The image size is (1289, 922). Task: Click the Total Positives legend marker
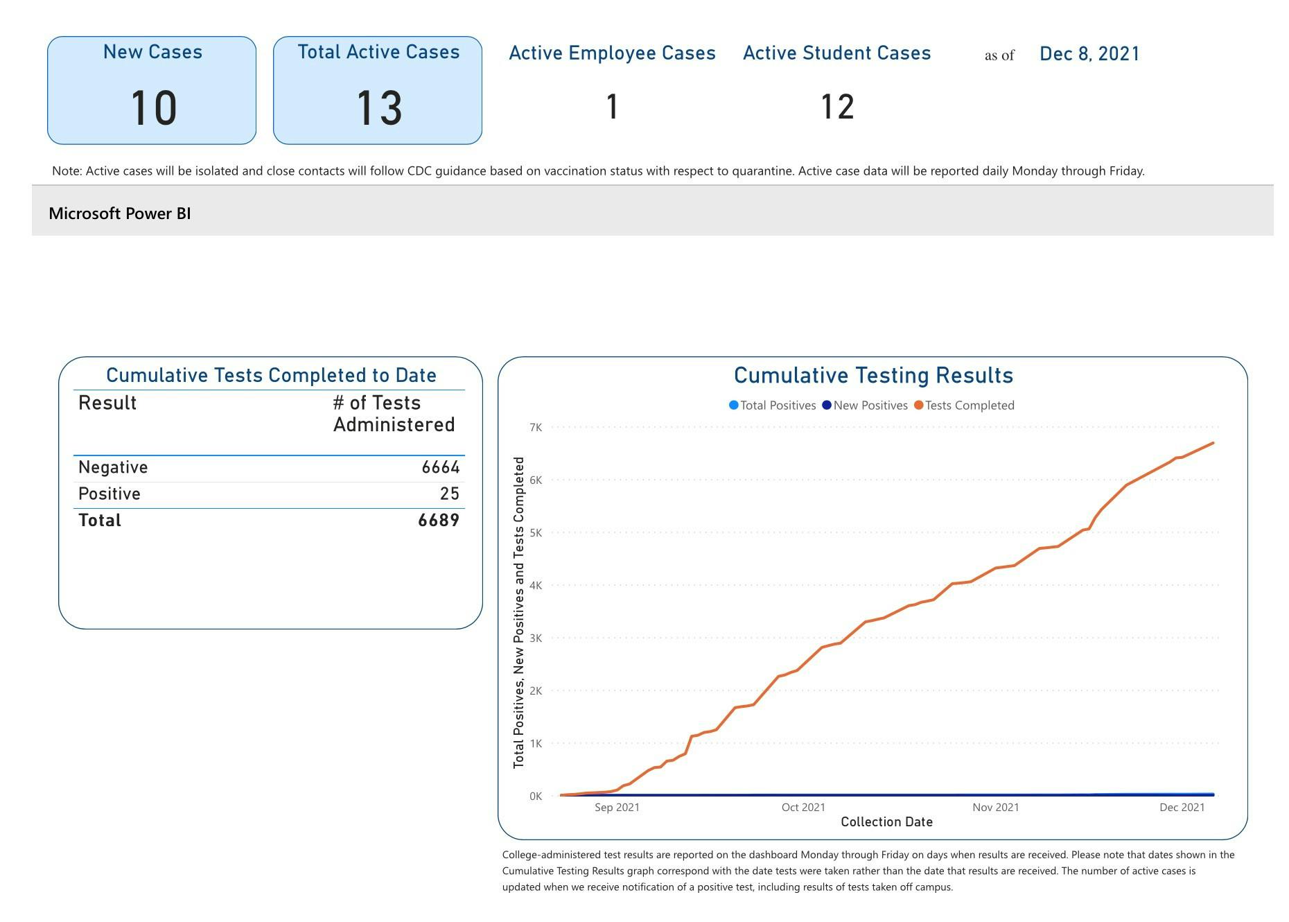click(733, 405)
